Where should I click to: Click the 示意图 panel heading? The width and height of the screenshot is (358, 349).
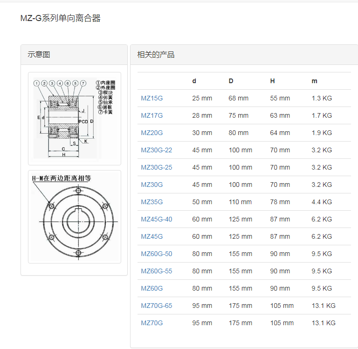tap(39, 55)
